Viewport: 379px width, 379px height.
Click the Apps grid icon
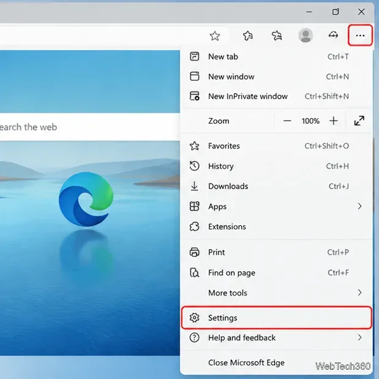tap(195, 206)
